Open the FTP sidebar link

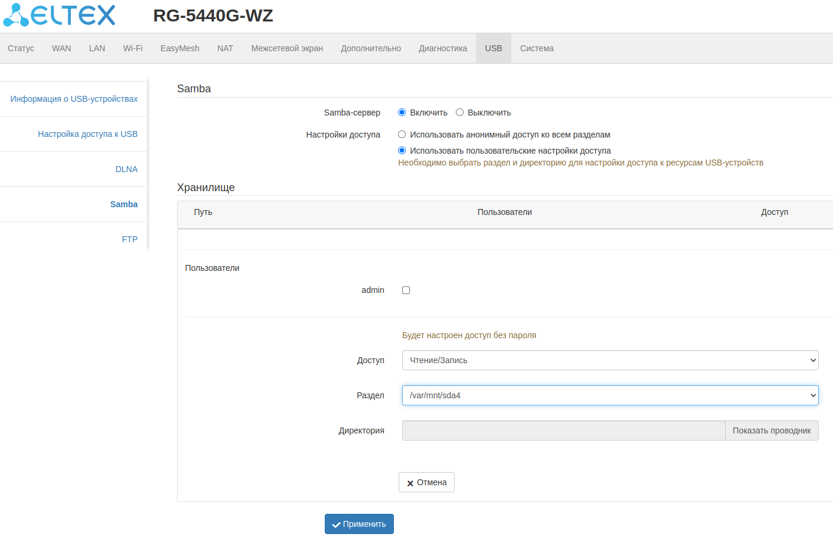129,239
